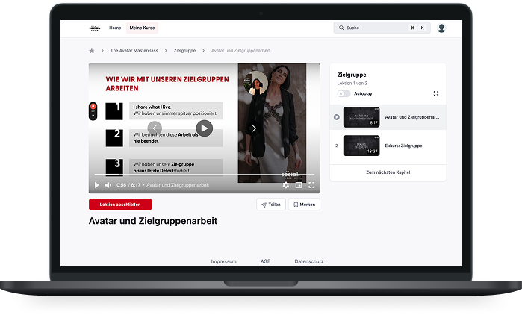
Task: Enter video fullscreen
Action: tap(311, 185)
